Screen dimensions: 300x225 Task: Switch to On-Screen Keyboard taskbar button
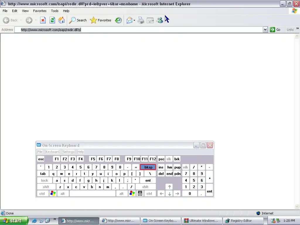160,221
